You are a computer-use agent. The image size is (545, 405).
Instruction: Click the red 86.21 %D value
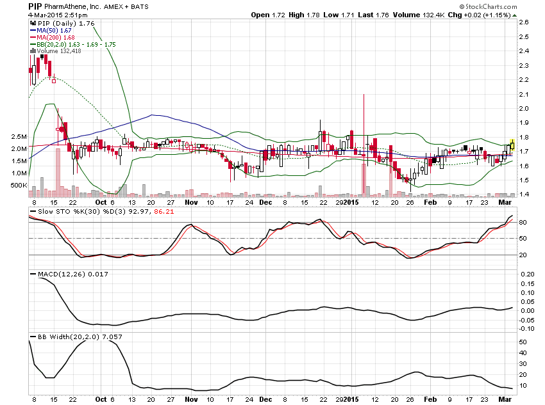click(163, 212)
